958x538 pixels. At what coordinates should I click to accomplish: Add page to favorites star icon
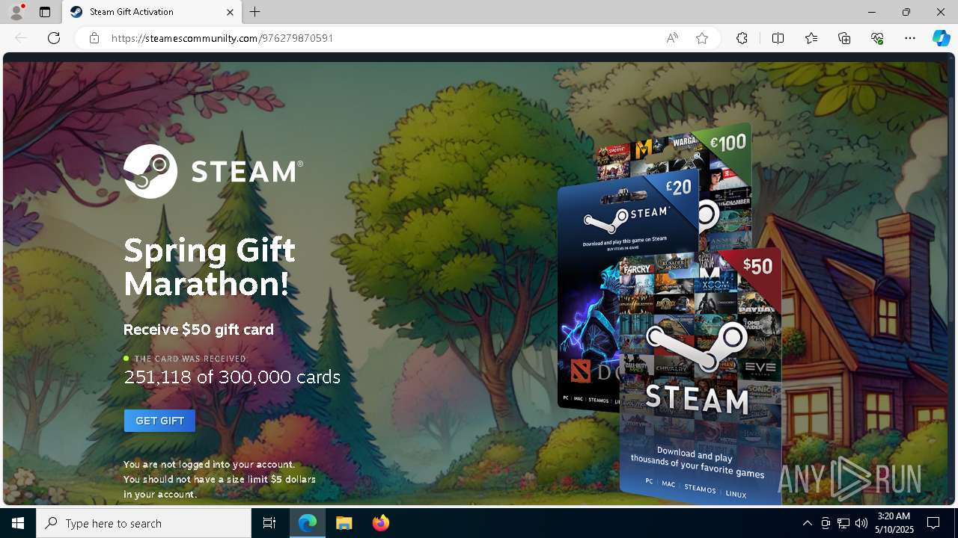[702, 38]
